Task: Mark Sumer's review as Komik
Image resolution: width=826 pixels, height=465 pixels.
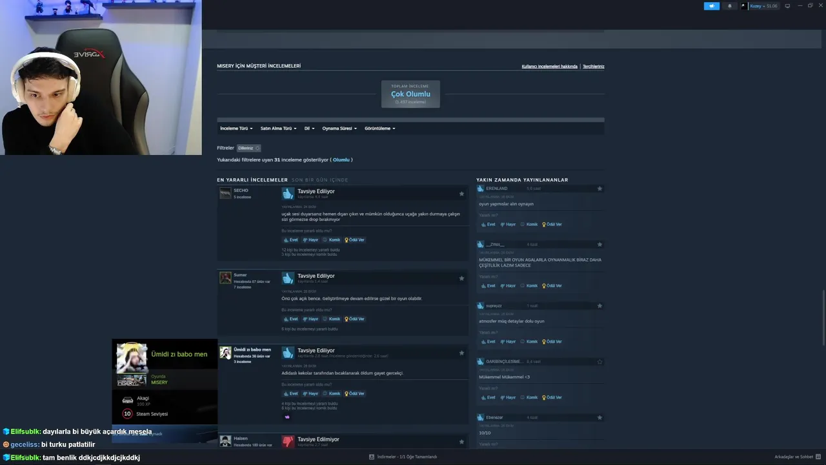Action: [332, 319]
